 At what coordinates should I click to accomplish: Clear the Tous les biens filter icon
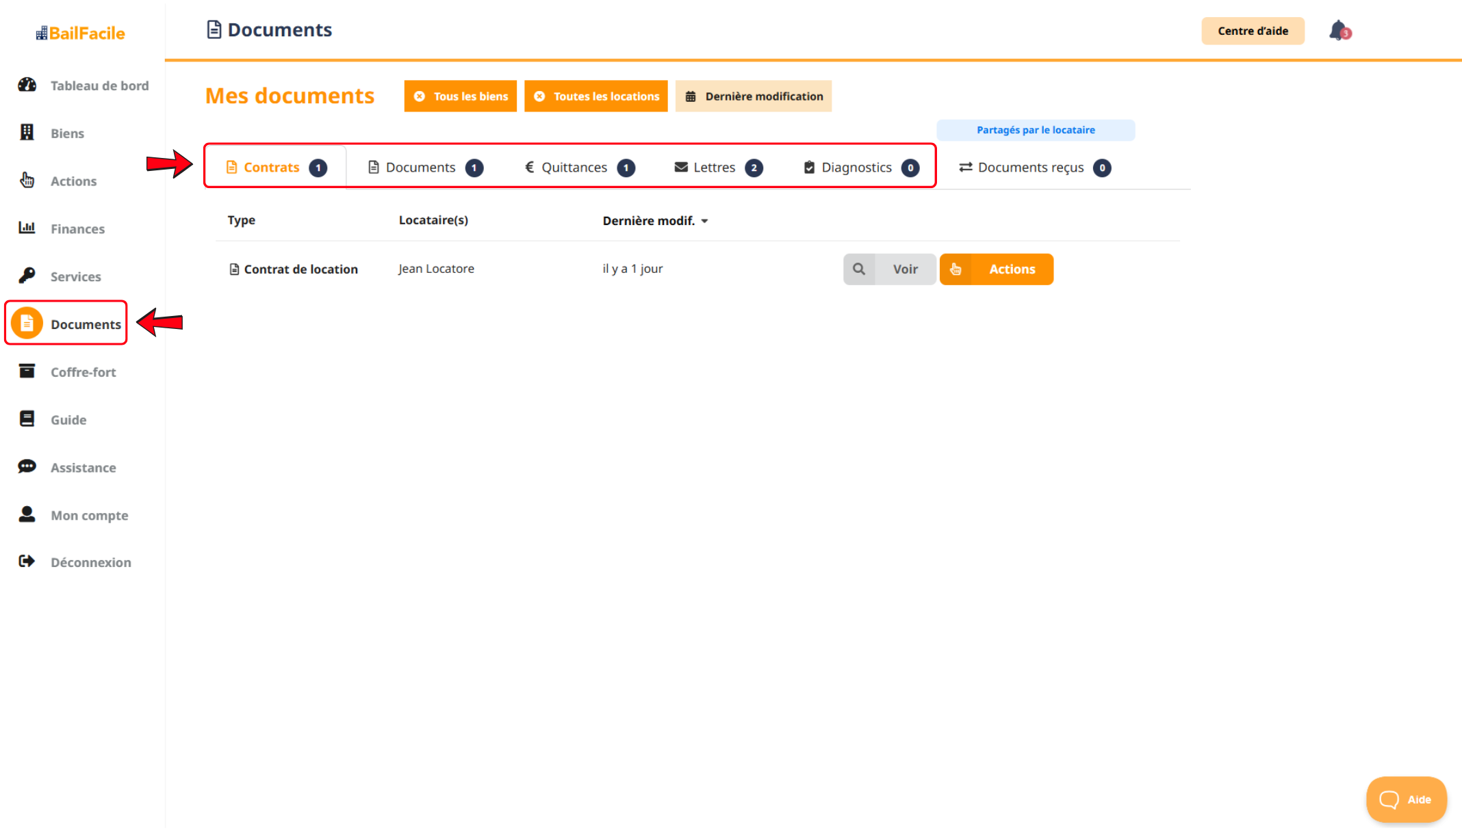420,96
